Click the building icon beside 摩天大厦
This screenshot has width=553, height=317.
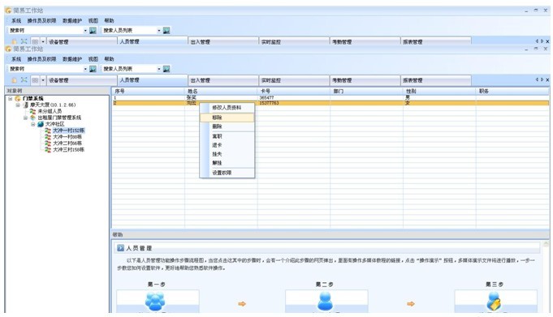tap(25, 105)
